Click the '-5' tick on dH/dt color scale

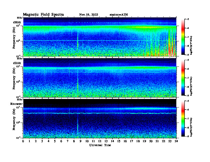coord(188,19)
